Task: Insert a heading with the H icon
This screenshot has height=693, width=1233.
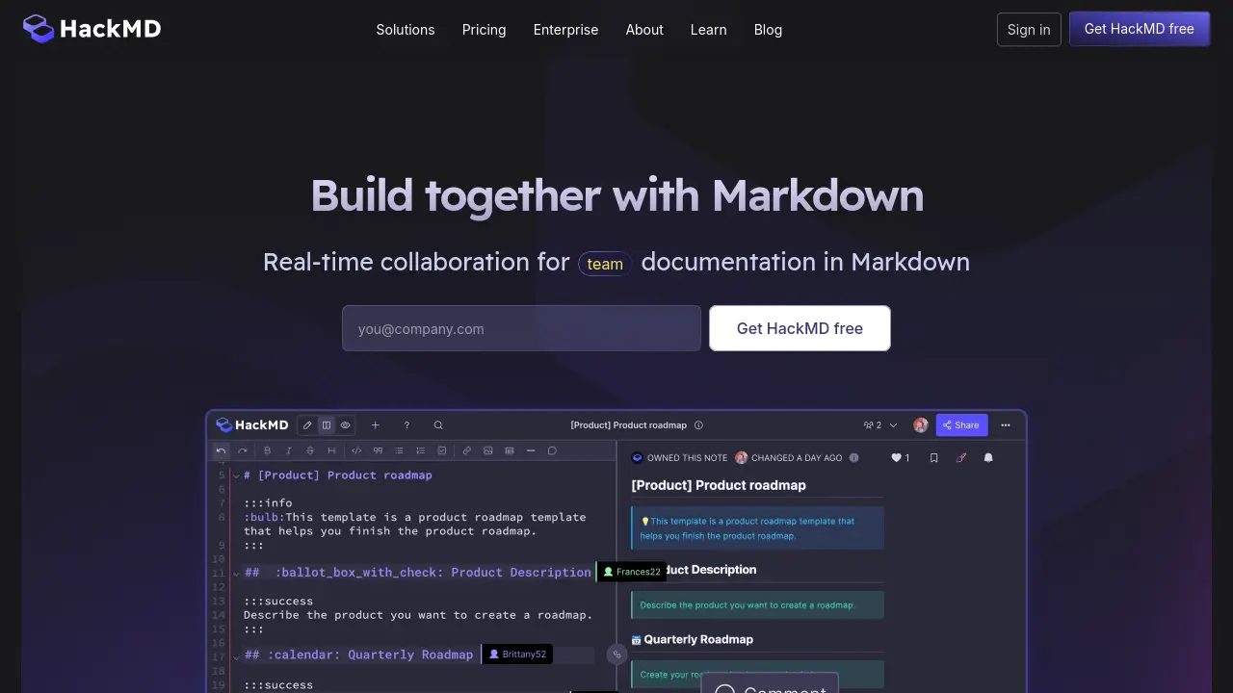Action: [x=331, y=450]
